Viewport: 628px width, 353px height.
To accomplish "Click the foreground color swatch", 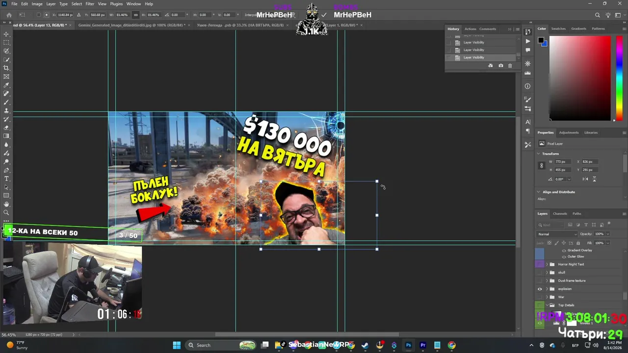I will click(x=541, y=40).
